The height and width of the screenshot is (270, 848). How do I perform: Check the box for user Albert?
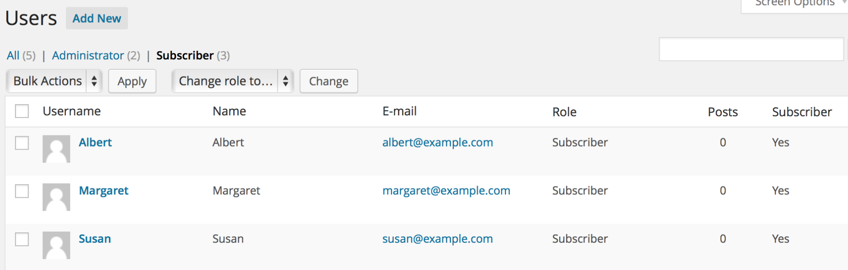point(22,143)
